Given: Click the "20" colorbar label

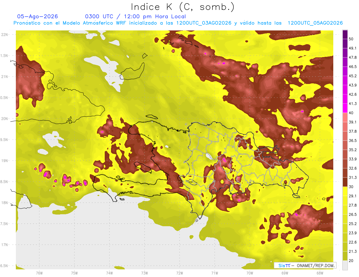Looking at the screenshot, I should pos(351,261).
